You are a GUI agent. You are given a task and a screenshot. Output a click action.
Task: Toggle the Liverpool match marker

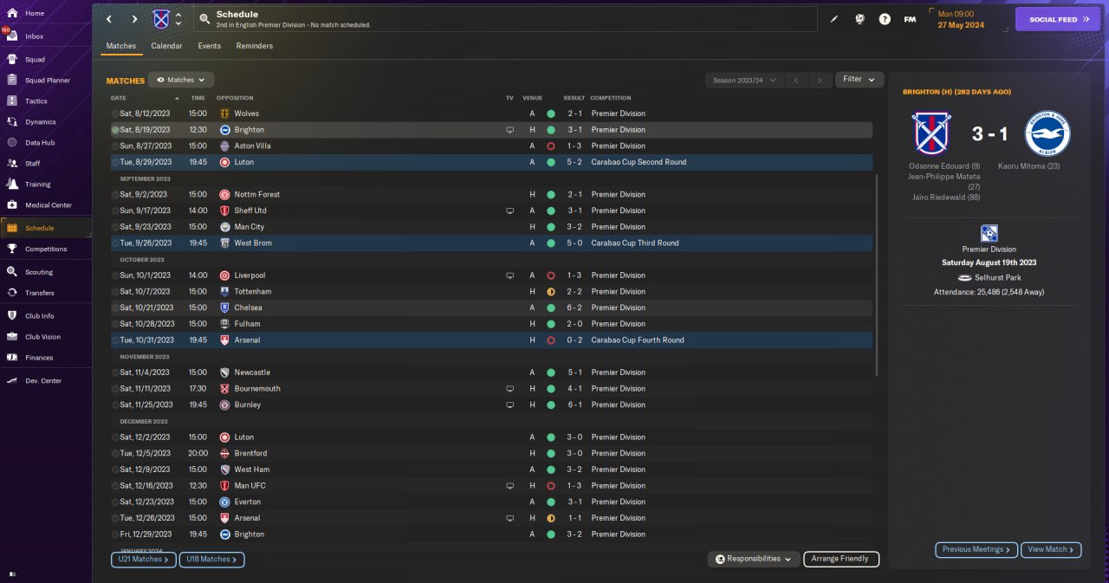click(x=115, y=275)
